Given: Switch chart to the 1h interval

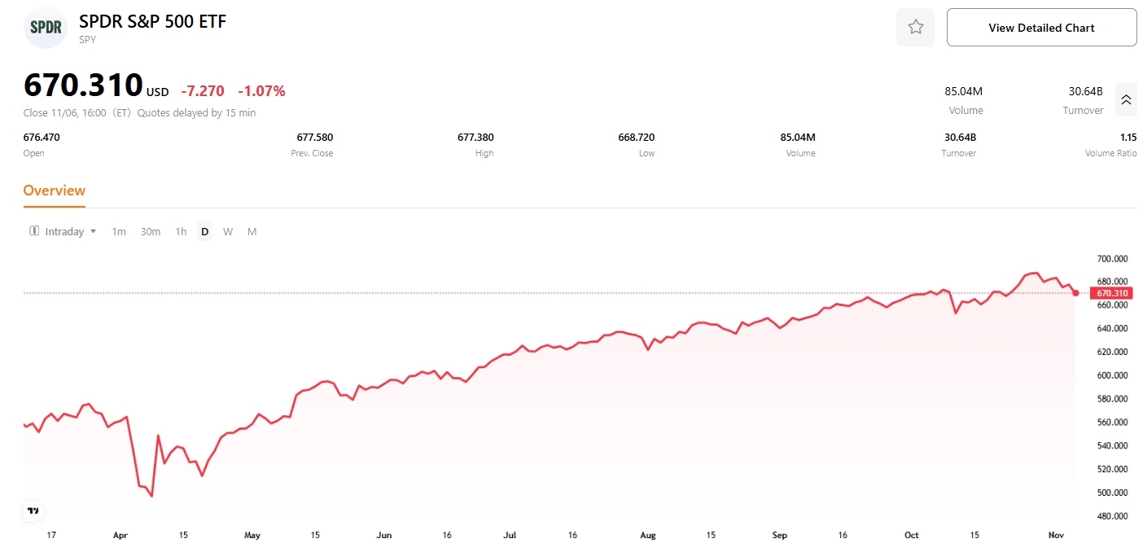Looking at the screenshot, I should (181, 231).
